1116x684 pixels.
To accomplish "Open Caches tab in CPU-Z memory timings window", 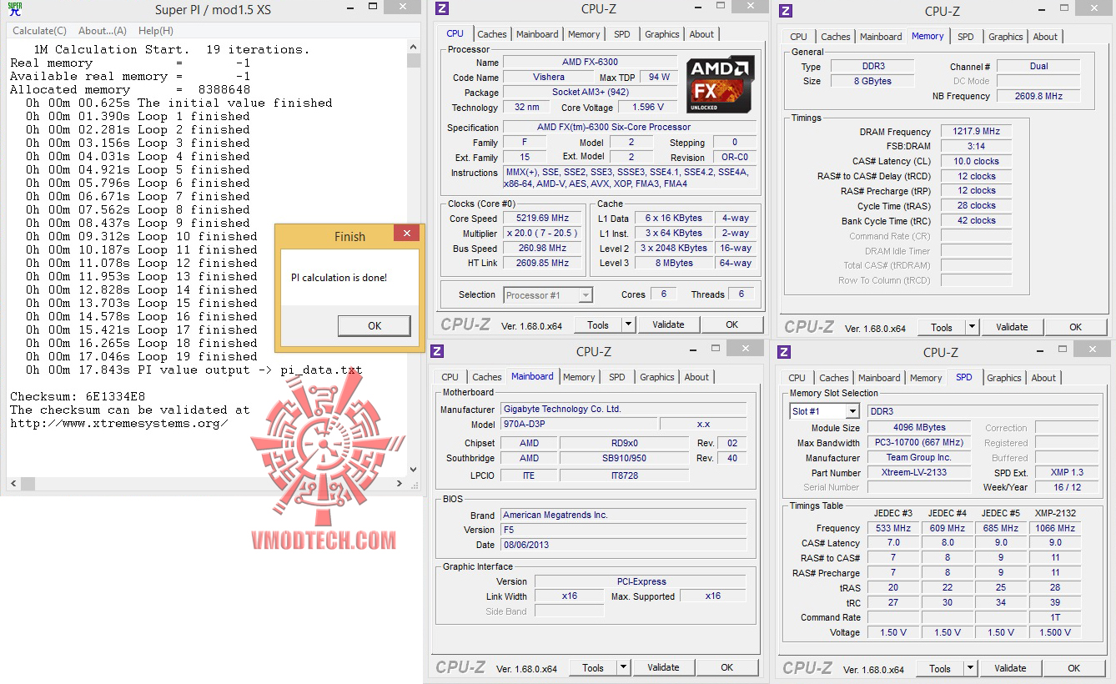I will click(x=836, y=37).
